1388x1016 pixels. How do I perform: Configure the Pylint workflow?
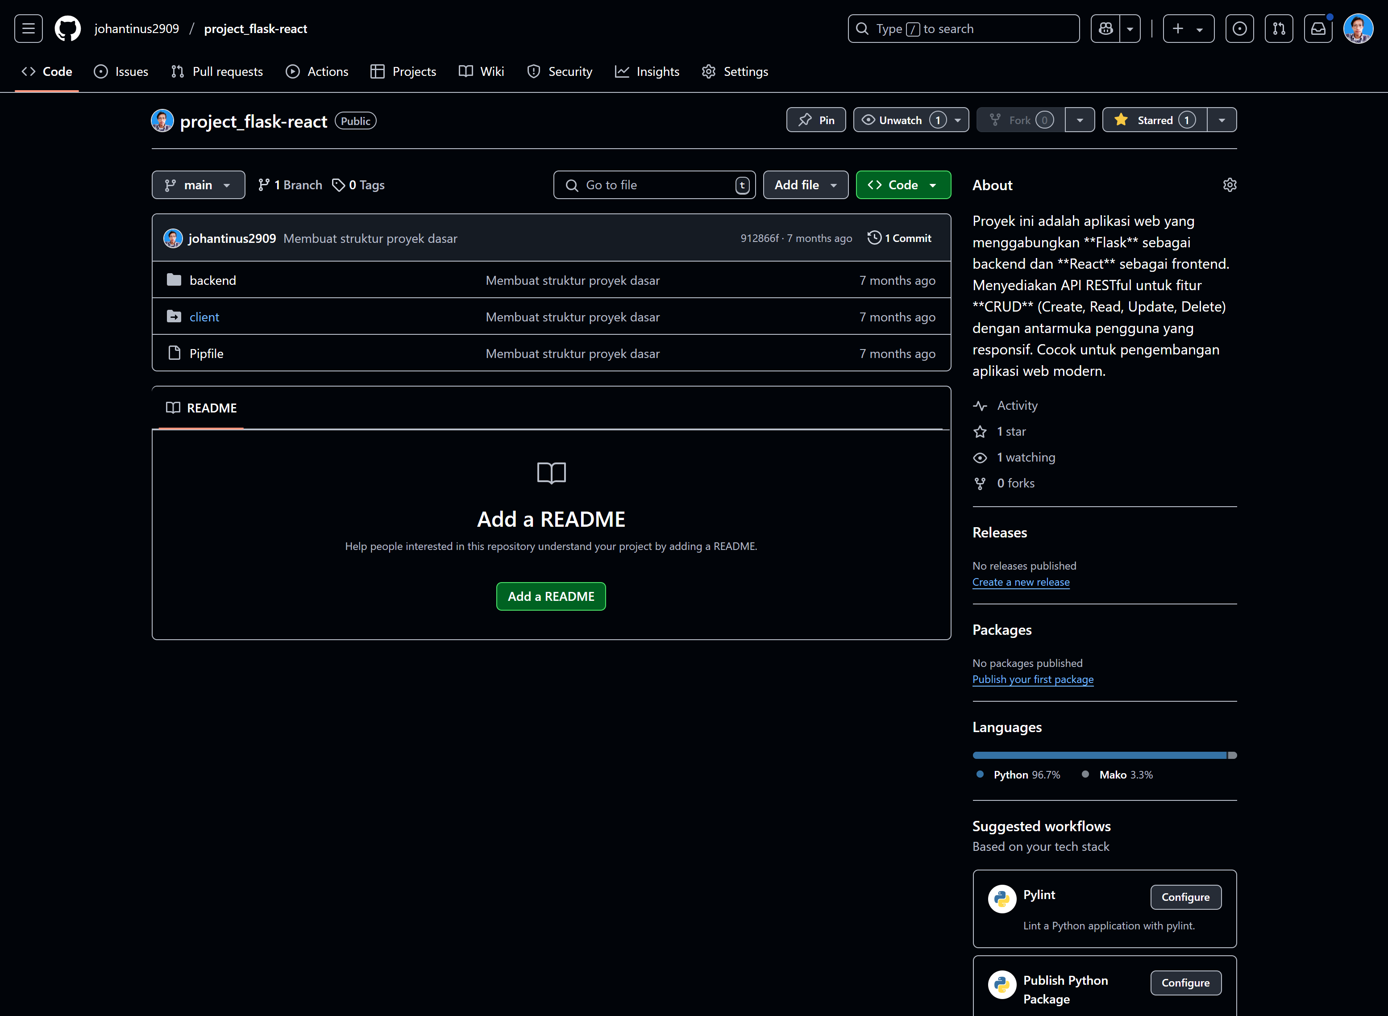pos(1185,897)
